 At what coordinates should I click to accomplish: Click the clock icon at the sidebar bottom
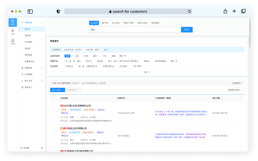(x=21, y=148)
